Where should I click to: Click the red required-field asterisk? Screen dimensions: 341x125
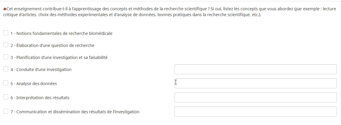coord(4,9)
